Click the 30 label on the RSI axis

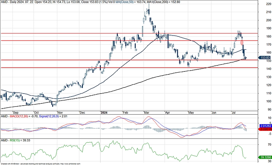click(269, 161)
